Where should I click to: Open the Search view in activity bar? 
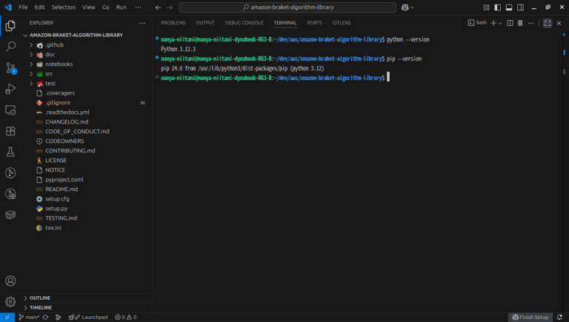point(10,47)
